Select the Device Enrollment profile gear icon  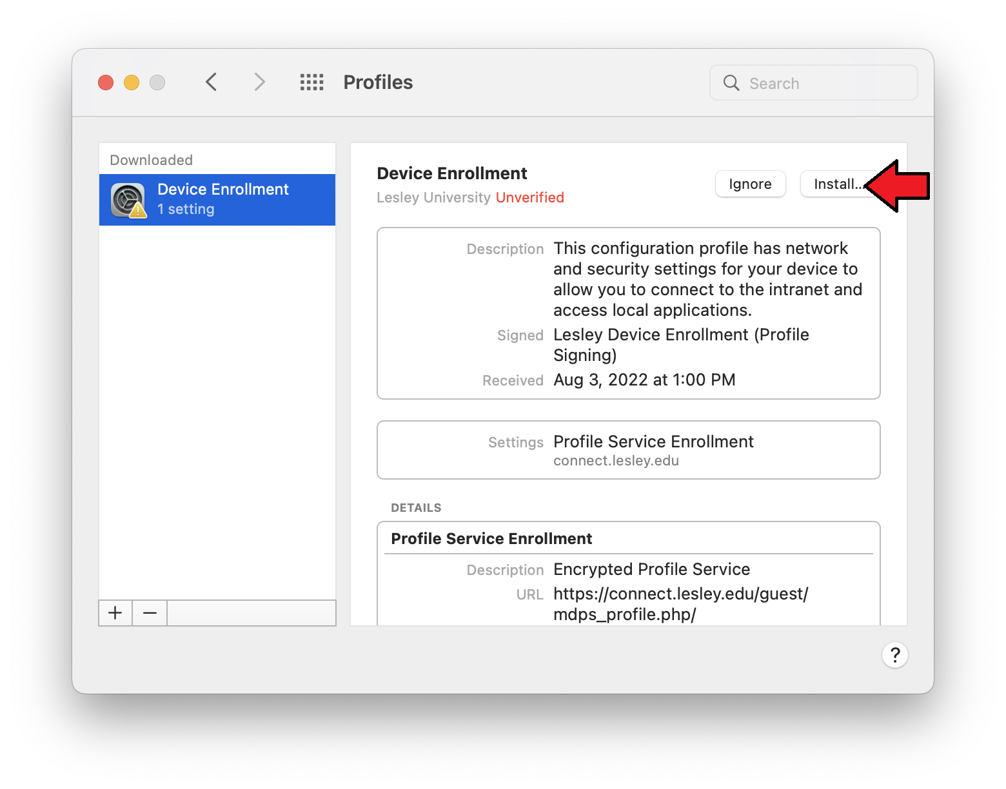128,200
